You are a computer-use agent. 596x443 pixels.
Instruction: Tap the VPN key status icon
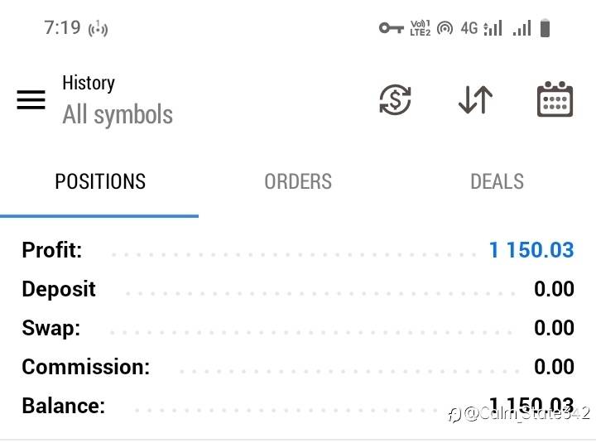[391, 28]
